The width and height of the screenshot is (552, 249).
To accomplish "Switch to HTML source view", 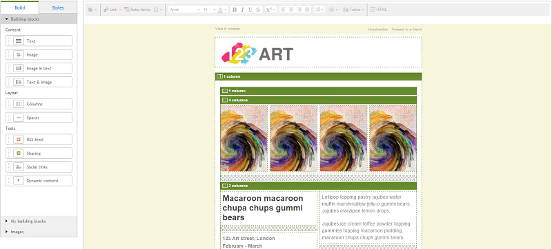I will pyautogui.click(x=378, y=10).
